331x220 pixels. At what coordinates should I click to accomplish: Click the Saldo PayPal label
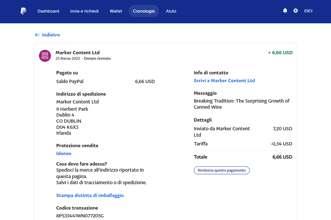(x=70, y=81)
